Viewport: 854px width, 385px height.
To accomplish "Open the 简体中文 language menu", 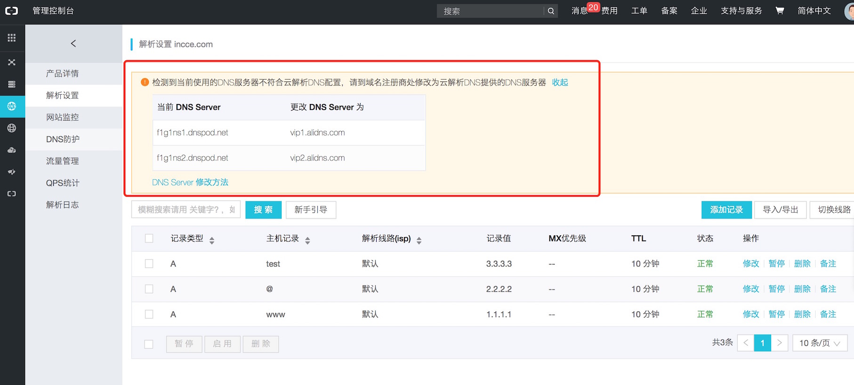I will [814, 11].
